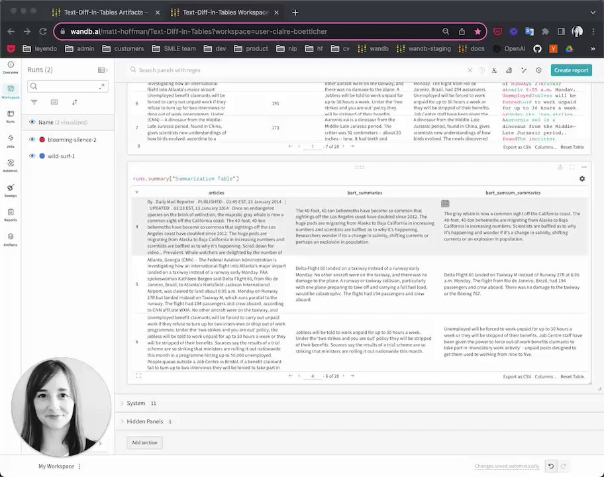Change color of wild-surf-1 run
Viewport: 604px width, 477px height.
(42, 156)
